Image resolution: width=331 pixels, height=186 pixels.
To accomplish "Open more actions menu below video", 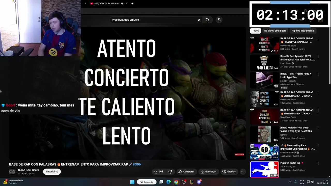I will click(243, 172).
